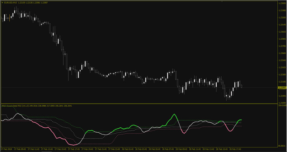
Task: Click the 1.23385 price axis label
Action: tap(282, 10)
